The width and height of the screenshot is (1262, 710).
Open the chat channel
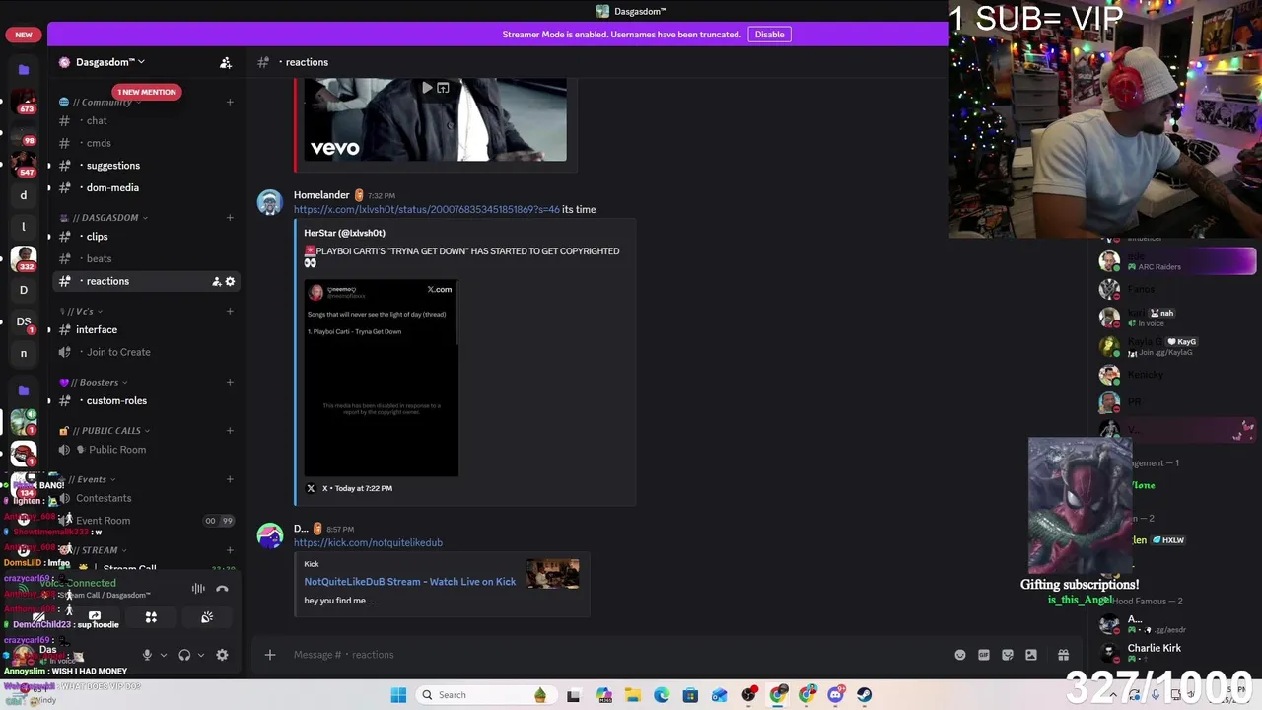[x=145, y=120]
